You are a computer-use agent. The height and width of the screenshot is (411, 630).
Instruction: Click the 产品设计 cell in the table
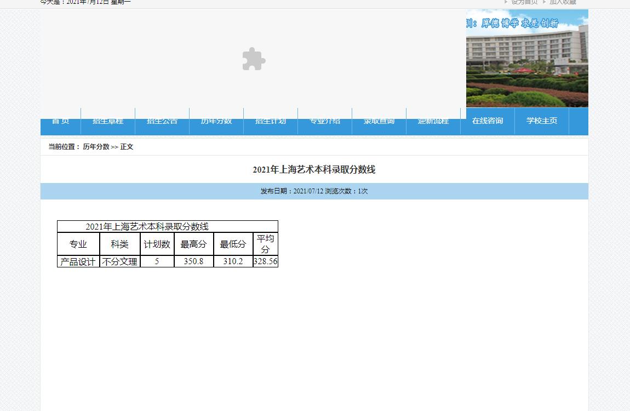78,262
